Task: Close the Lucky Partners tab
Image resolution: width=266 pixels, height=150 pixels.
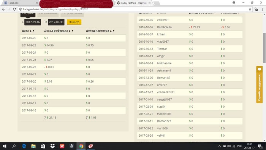Action: [x=149, y=3]
